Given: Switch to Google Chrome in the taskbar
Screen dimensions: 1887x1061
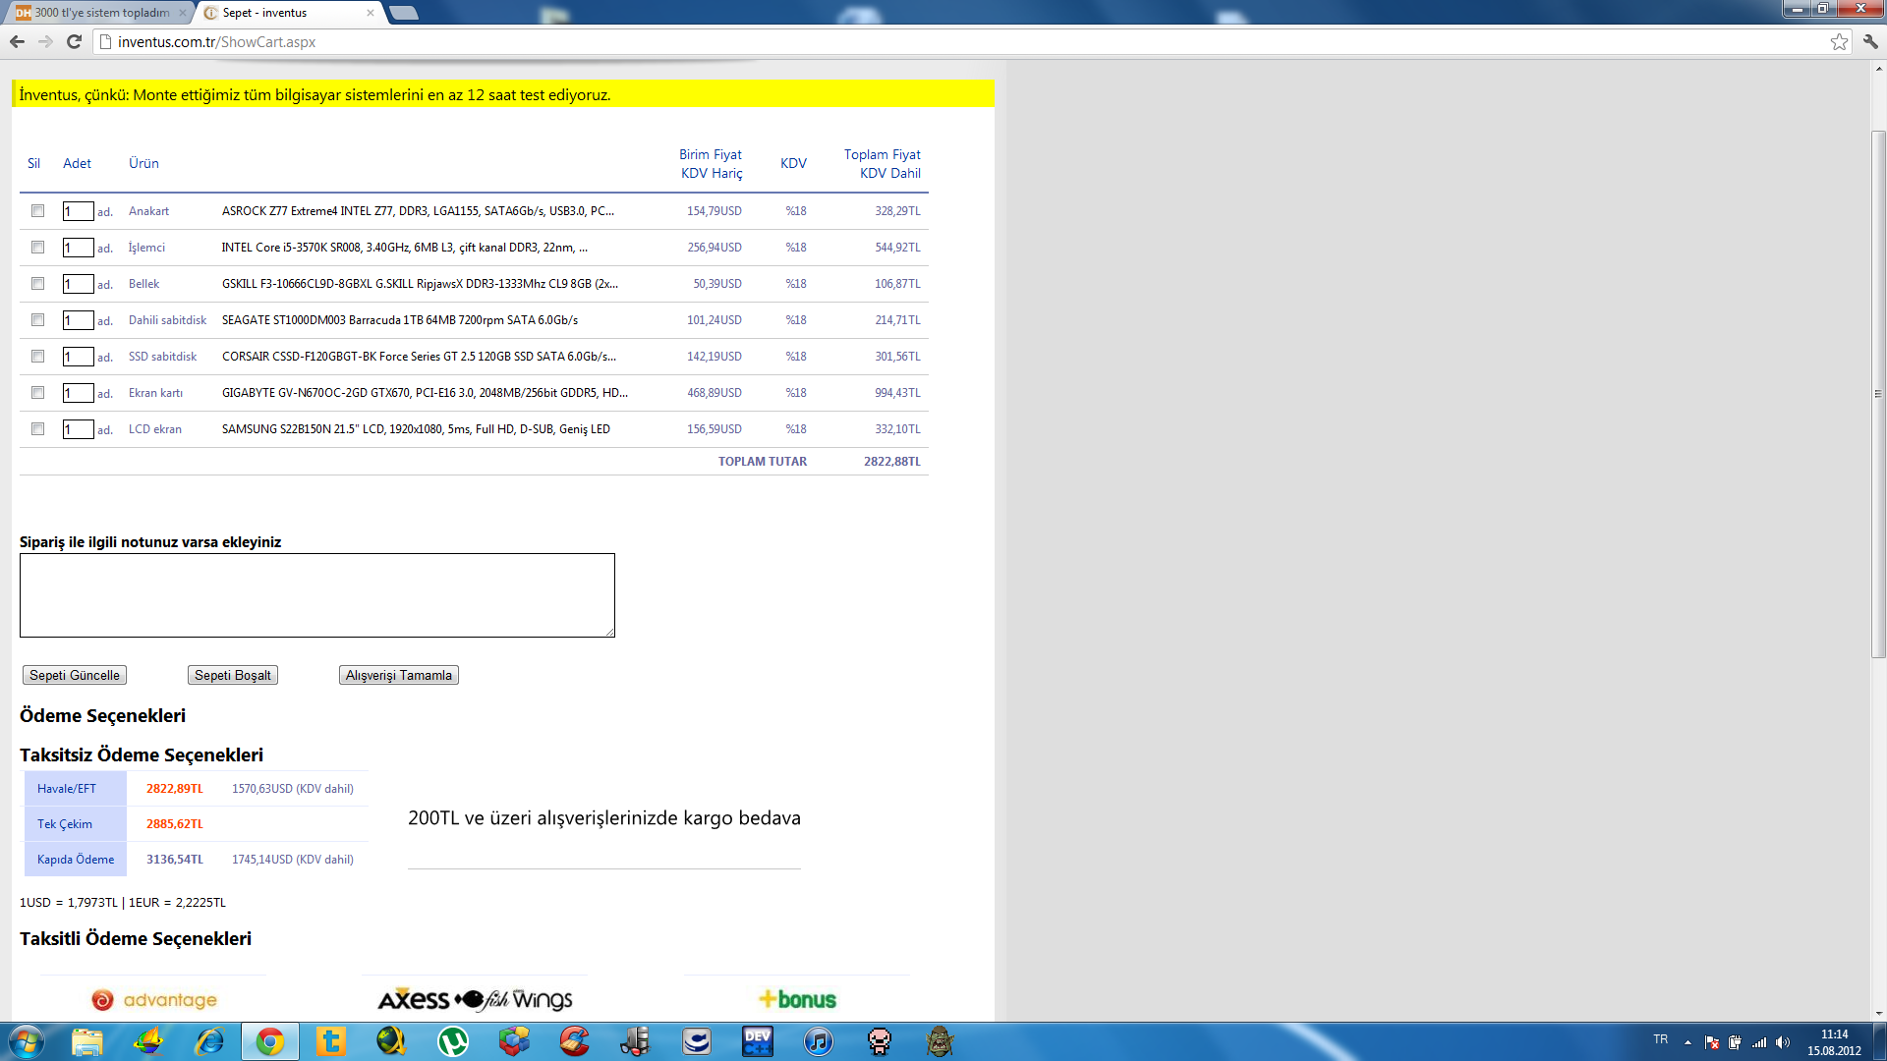Looking at the screenshot, I should [270, 1041].
